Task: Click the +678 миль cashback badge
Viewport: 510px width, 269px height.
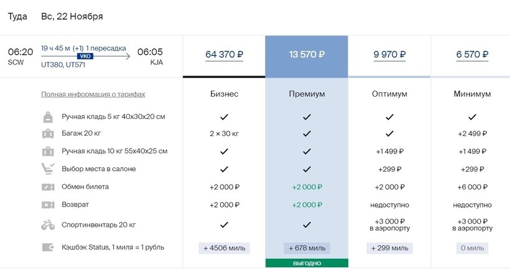Action: pos(307,248)
